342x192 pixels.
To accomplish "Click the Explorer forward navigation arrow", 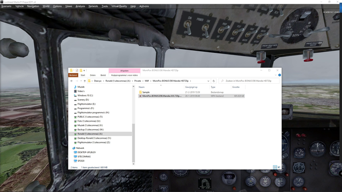I will click(76, 81).
